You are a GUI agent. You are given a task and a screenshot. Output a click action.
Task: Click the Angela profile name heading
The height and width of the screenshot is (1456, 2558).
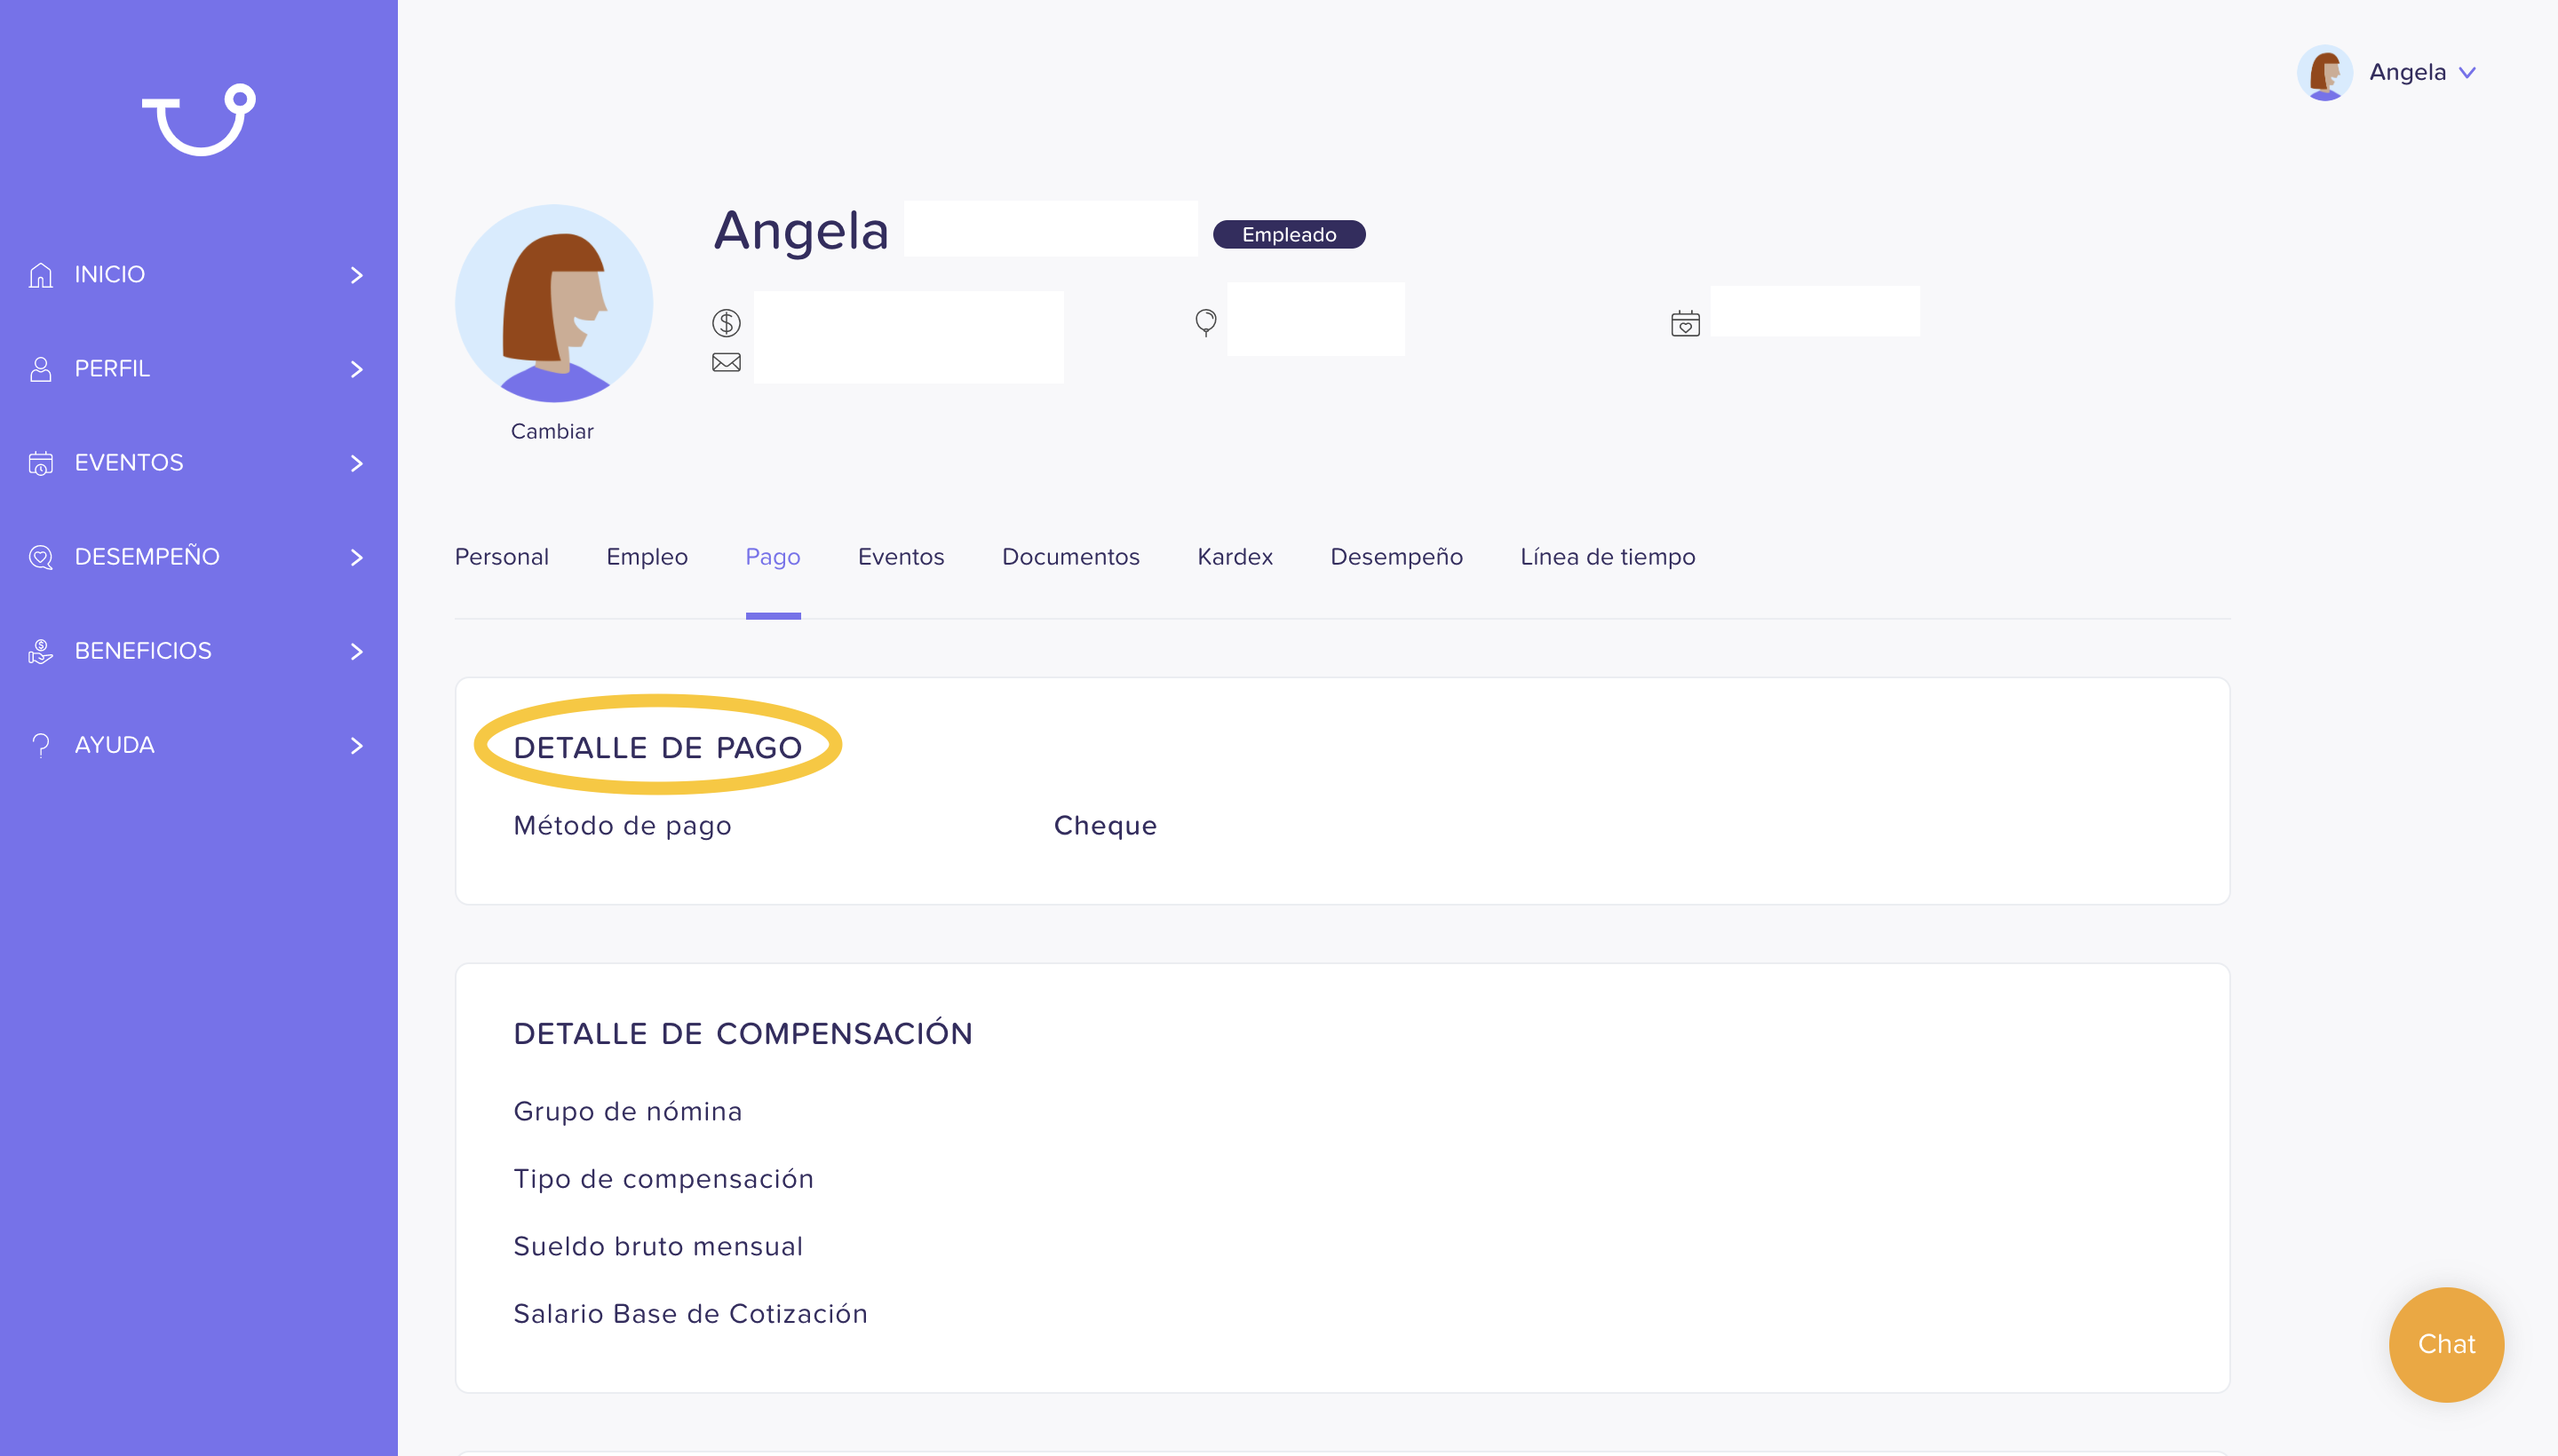point(800,231)
